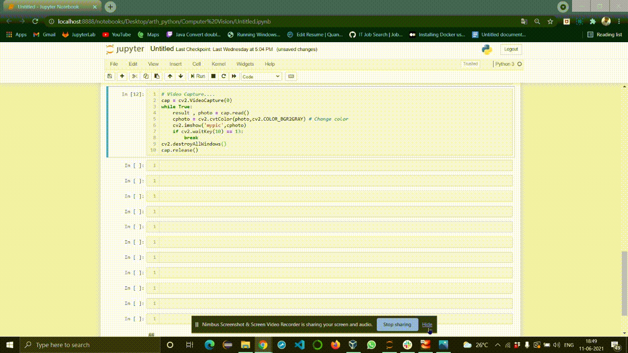Click the address bar with localhost URL
This screenshot has height=353, width=628.
click(164, 22)
